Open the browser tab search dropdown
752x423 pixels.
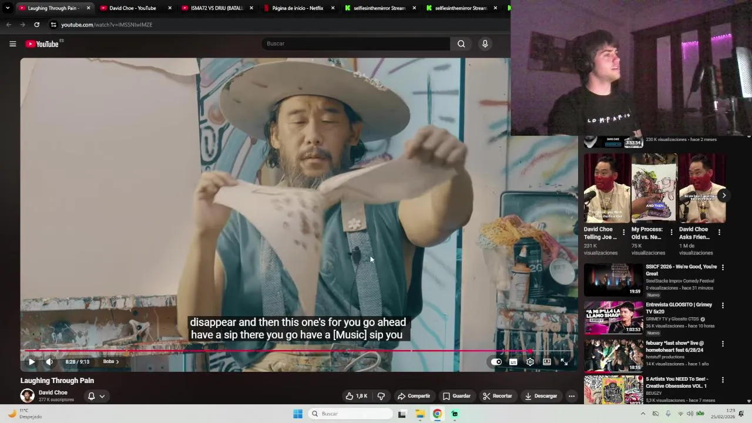pyautogui.click(x=8, y=8)
